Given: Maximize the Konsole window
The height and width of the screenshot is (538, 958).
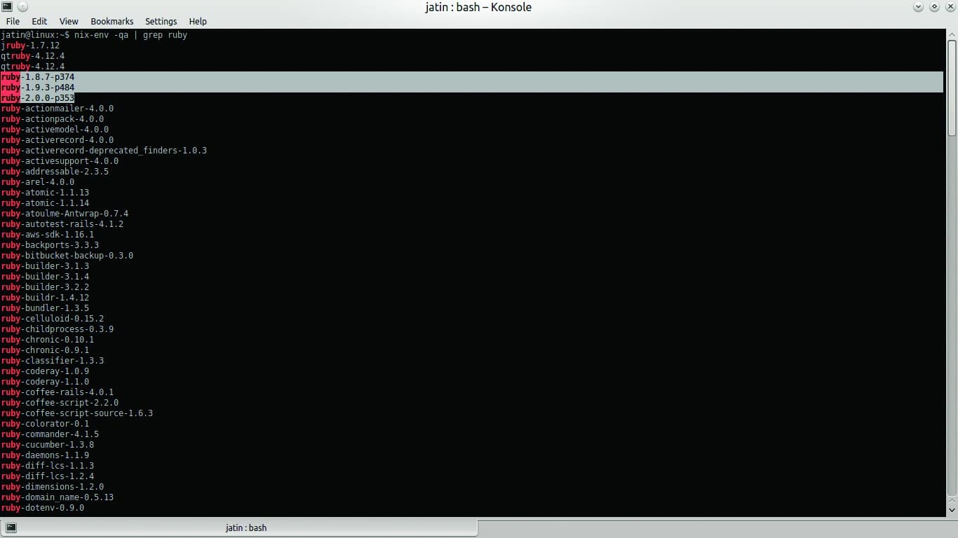Looking at the screenshot, I should pos(934,7).
